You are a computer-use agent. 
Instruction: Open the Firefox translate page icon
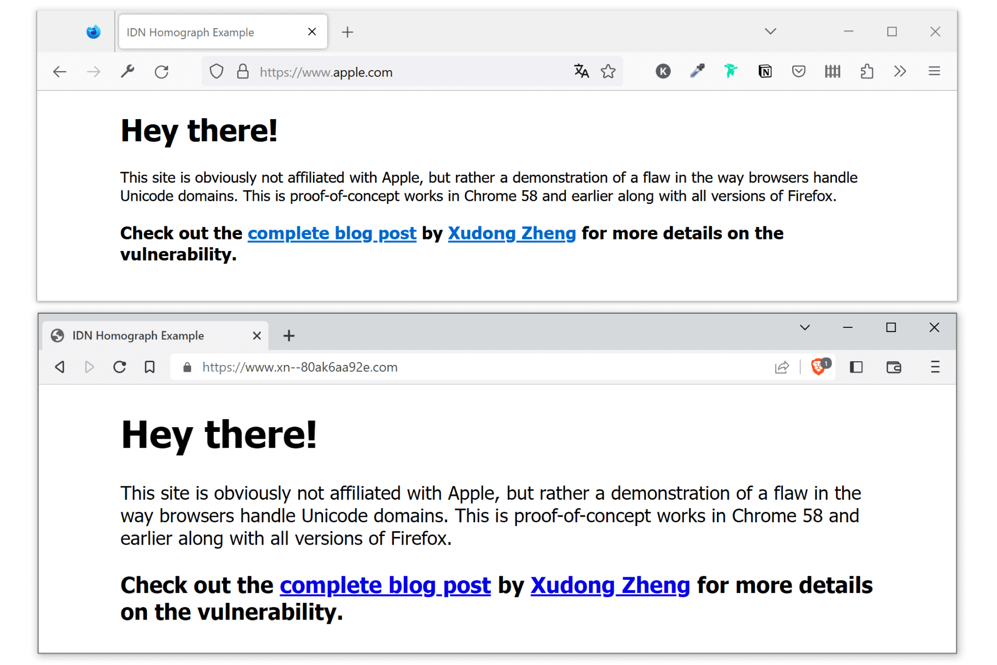(581, 71)
